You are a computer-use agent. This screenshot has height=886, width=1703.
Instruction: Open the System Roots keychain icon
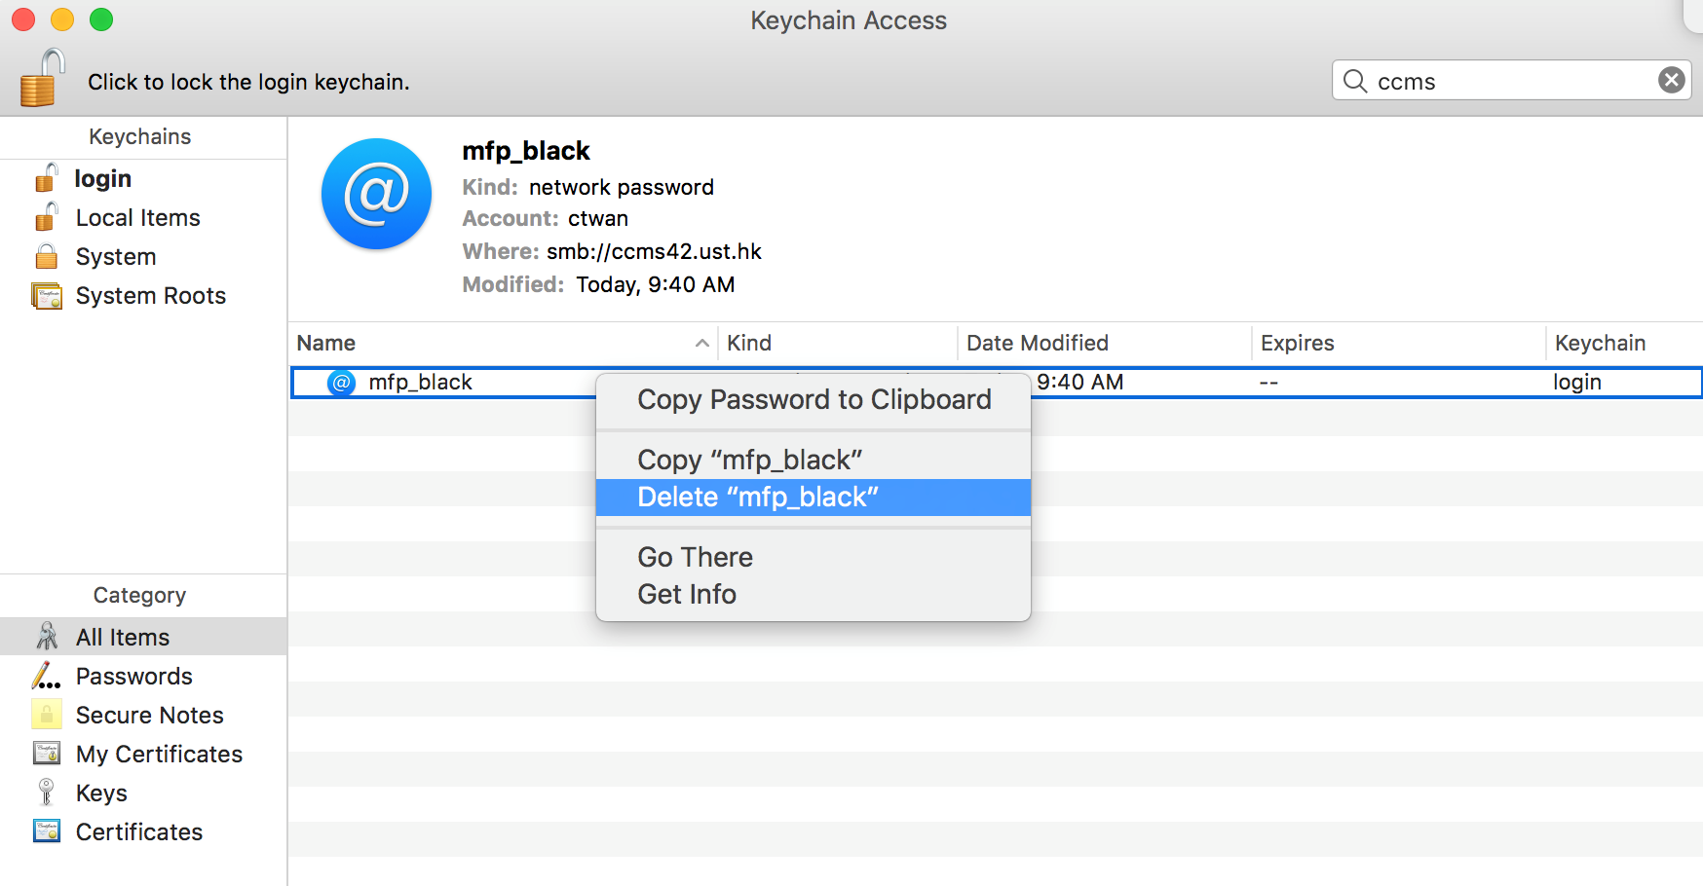tap(46, 296)
